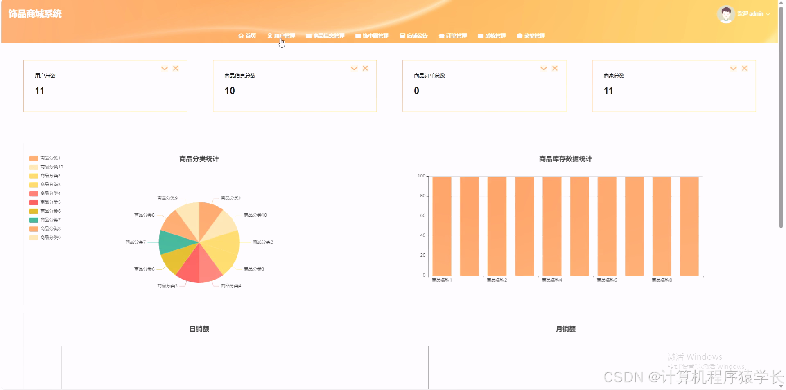Collapse the 商家总数 card chevron
The width and height of the screenshot is (786, 390).
[733, 69]
